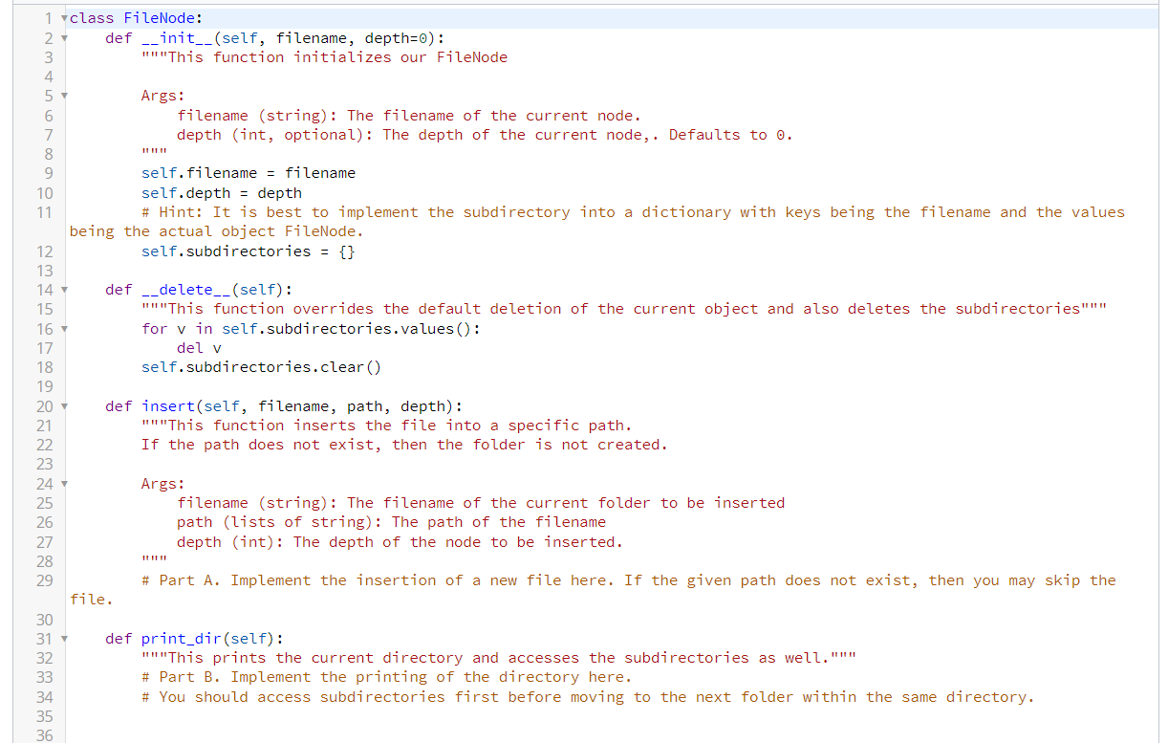This screenshot has width=1168, height=743.
Task: Place cursor in the Part A comment
Action: click(382, 579)
